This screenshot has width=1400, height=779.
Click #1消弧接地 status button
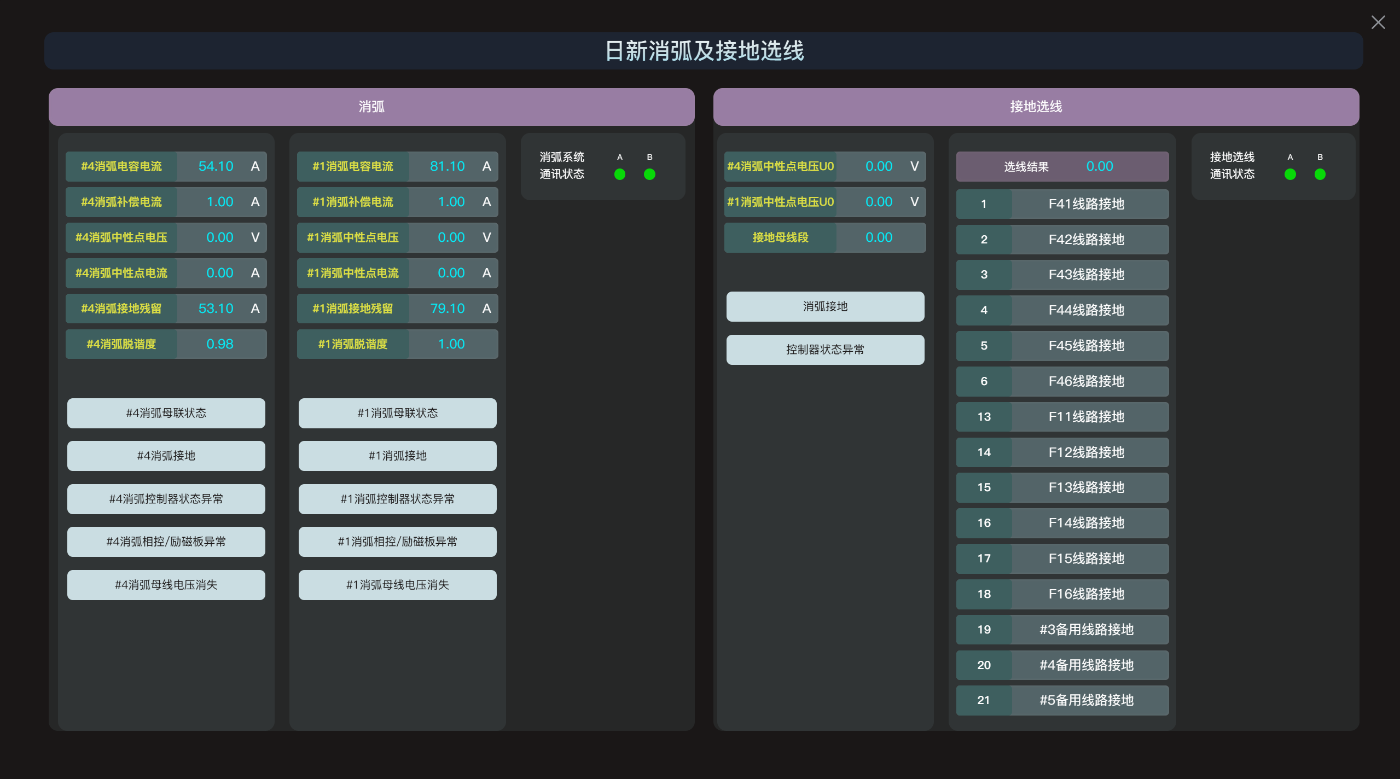397,456
